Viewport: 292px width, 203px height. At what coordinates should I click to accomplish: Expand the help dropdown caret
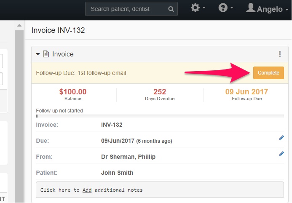[232, 8]
